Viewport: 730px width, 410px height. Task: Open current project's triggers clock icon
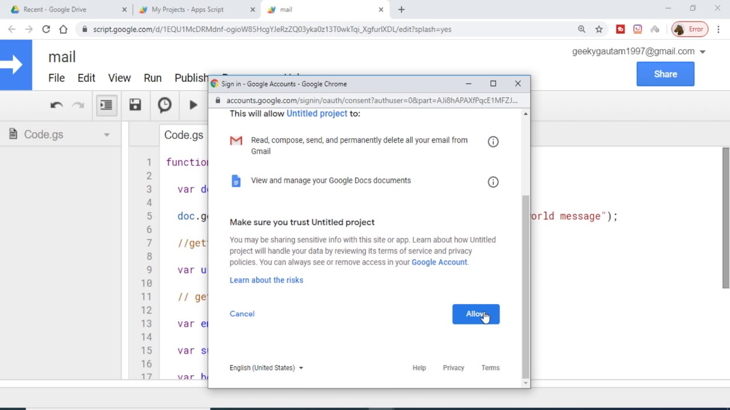(x=164, y=105)
